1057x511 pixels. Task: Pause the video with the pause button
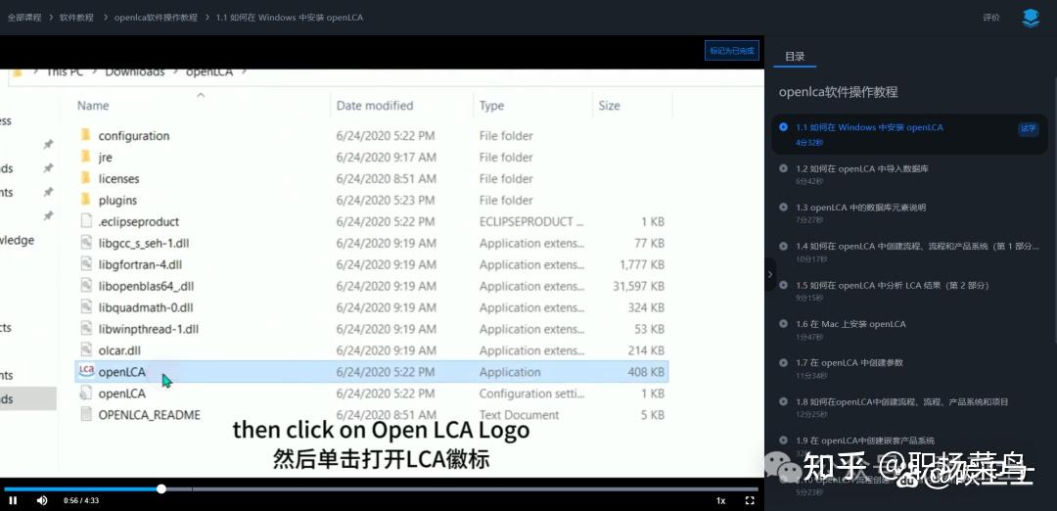(x=13, y=500)
